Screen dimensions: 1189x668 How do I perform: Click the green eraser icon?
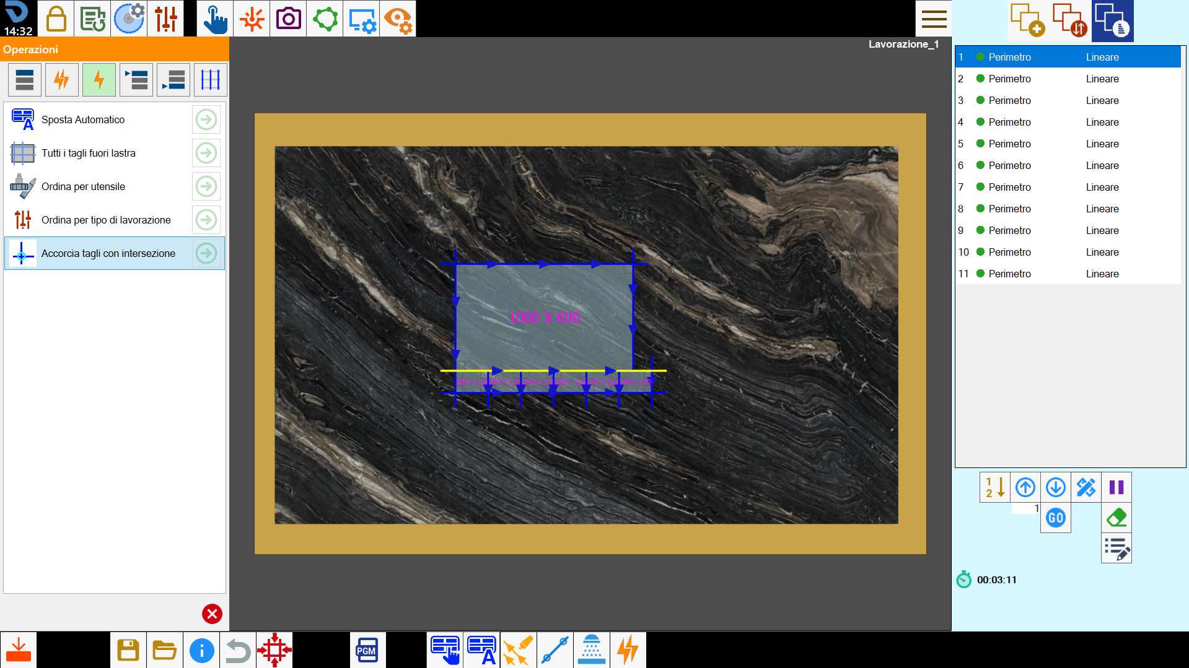coord(1117,518)
